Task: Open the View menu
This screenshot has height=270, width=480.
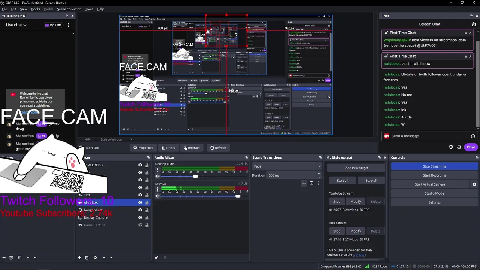Action: [23, 9]
